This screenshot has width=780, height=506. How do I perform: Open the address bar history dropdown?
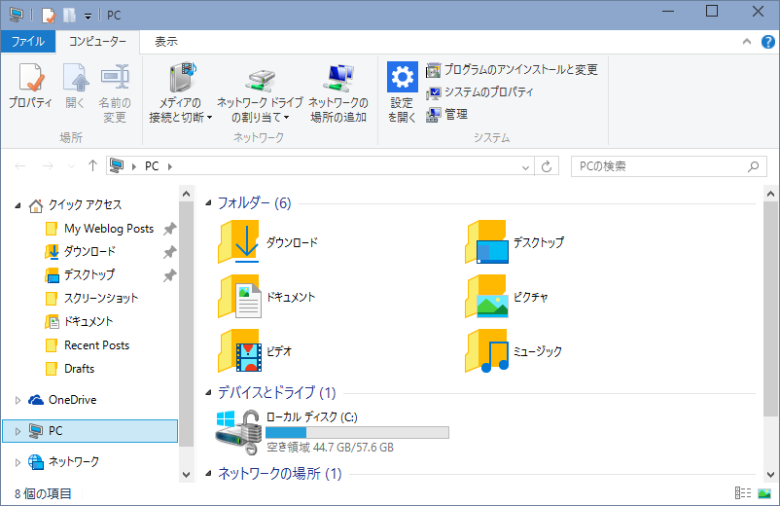525,166
